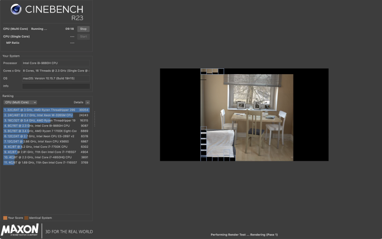Select the Cores x GHz field
The image size is (382, 239).
click(56, 71)
